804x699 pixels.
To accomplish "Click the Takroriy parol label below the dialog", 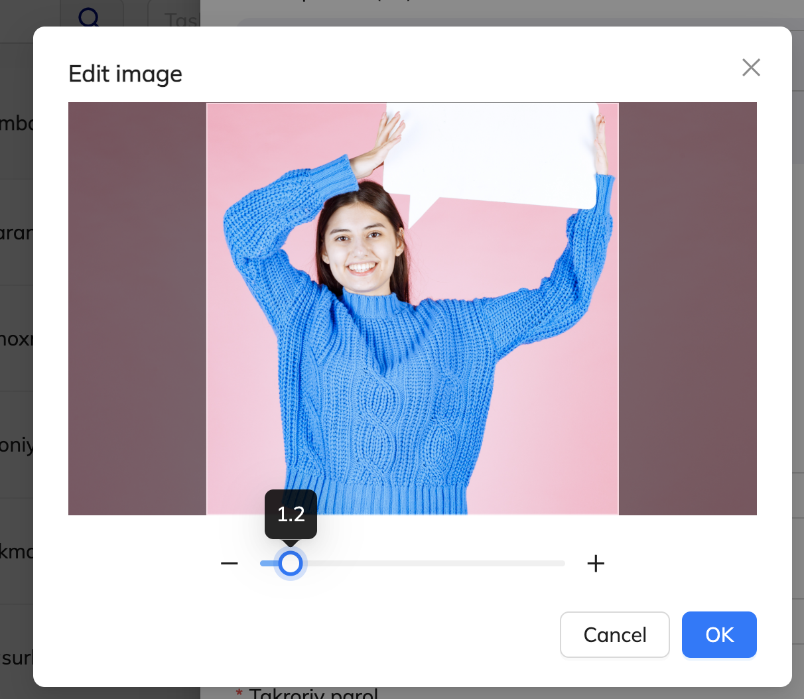I will pos(312,694).
